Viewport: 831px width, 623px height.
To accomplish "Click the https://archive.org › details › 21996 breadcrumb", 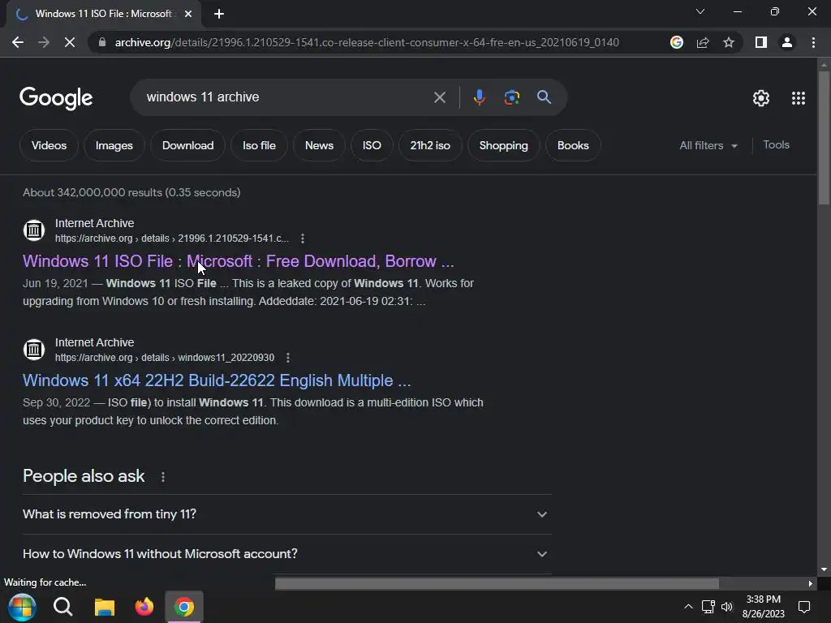I will point(172,238).
